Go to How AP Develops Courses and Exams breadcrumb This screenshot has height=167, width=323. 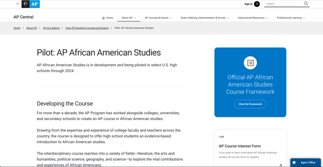87,28
